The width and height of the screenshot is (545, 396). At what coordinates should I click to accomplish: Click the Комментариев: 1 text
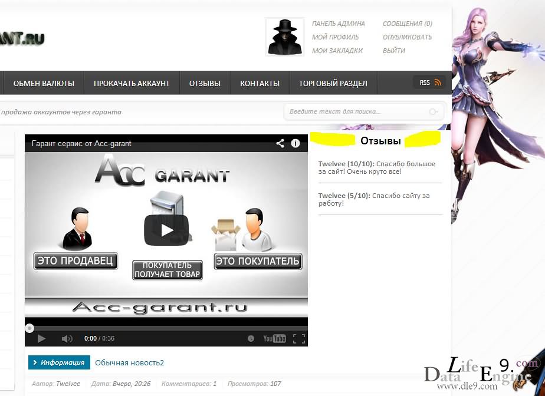(x=189, y=384)
